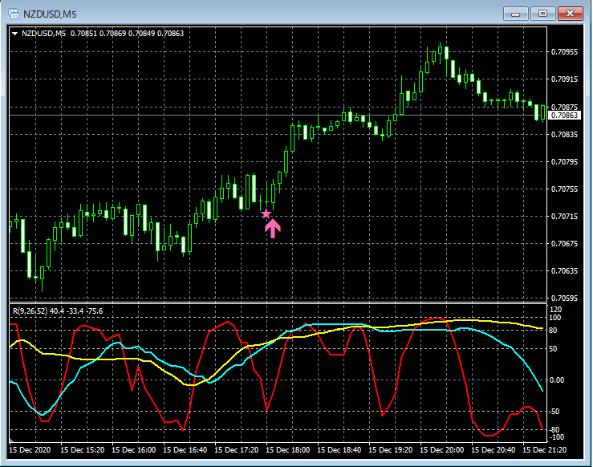The width and height of the screenshot is (593, 467).
Task: Click the 15 Dec 21:20 time label
Action: point(543,449)
